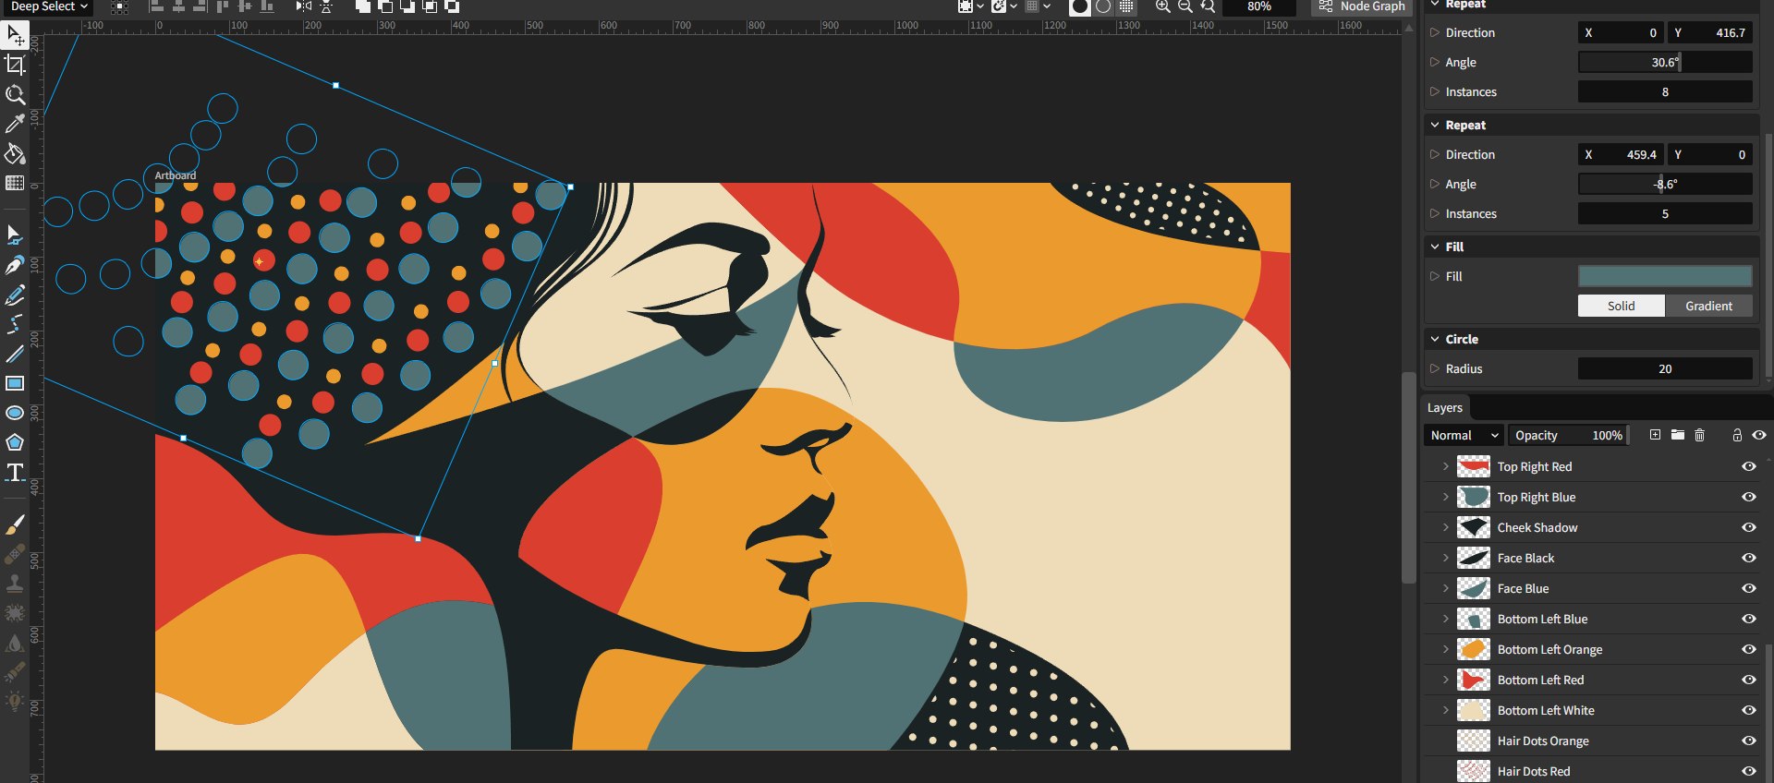Screen dimensions: 1774x783
Task: Activate the Rectangle tool
Action: [15, 383]
